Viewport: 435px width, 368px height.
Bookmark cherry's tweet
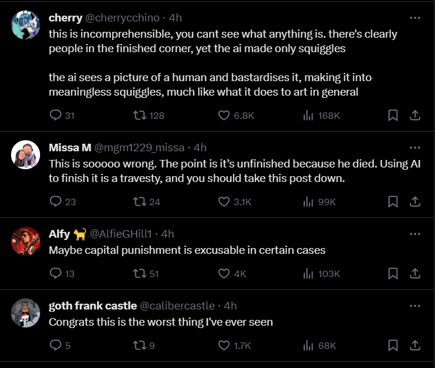click(393, 115)
